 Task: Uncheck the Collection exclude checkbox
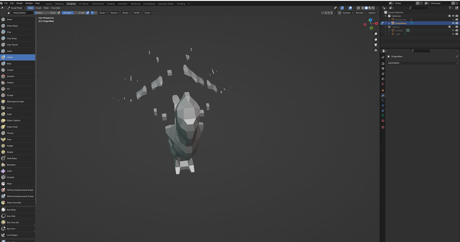coord(449,16)
